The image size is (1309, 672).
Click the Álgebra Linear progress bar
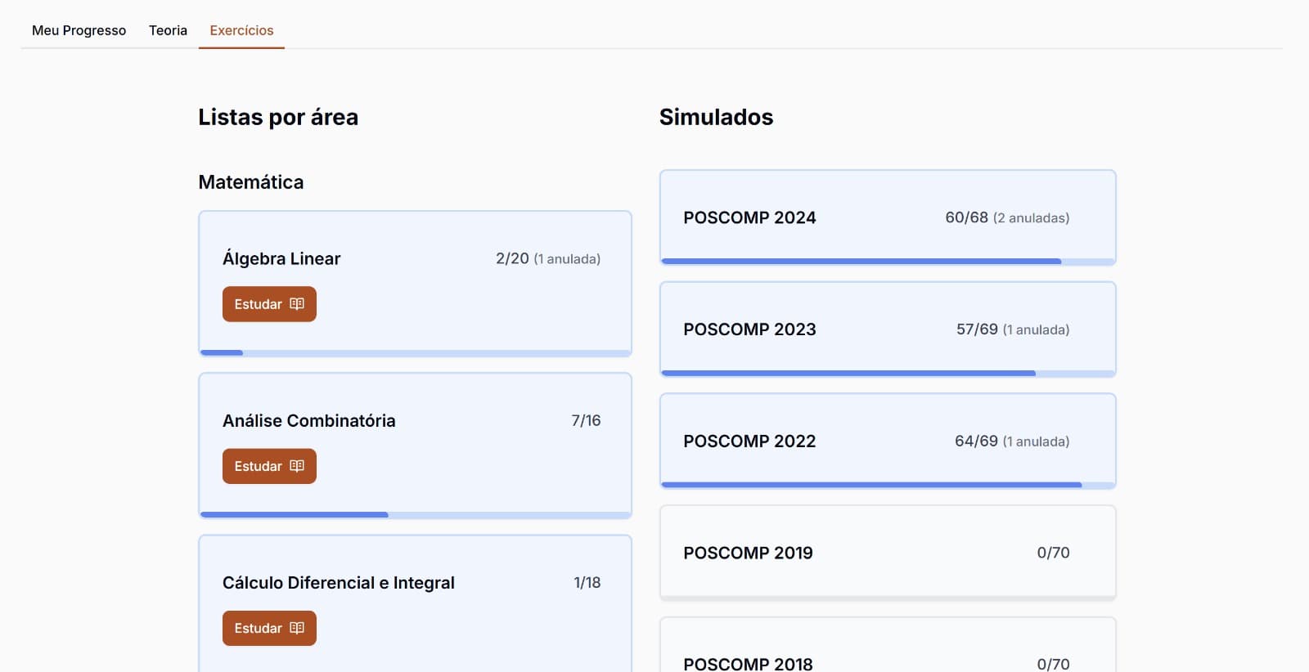pos(415,353)
